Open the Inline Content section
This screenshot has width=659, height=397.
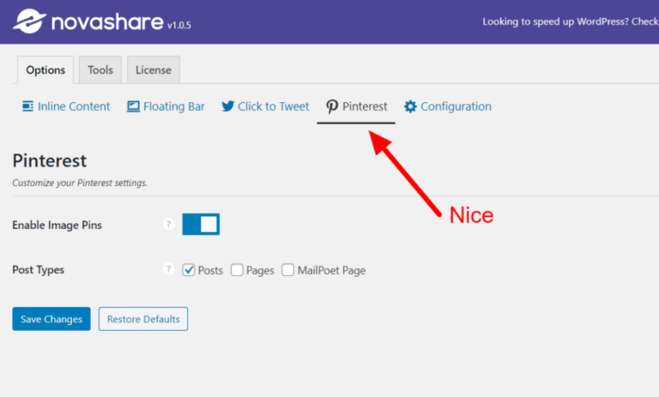point(66,106)
